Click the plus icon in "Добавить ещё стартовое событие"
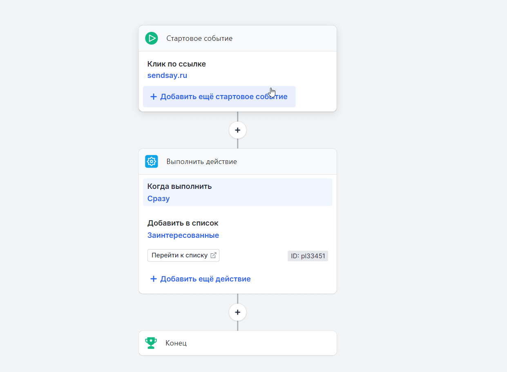This screenshot has height=372, width=507. tap(154, 96)
